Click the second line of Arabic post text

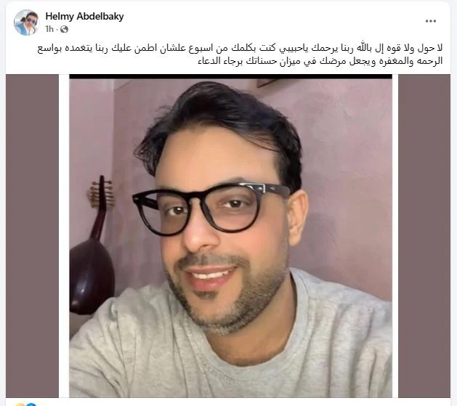point(320,61)
